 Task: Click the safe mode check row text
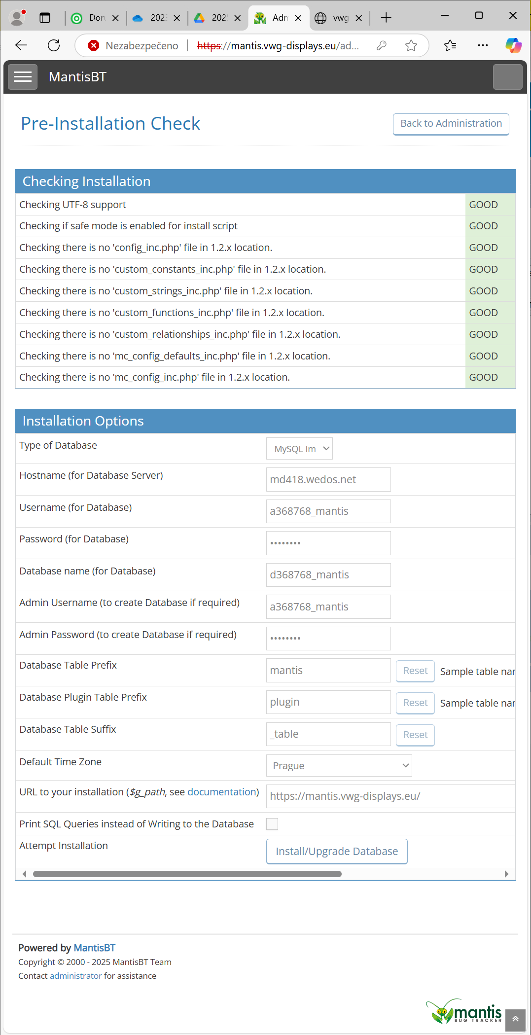coord(128,226)
